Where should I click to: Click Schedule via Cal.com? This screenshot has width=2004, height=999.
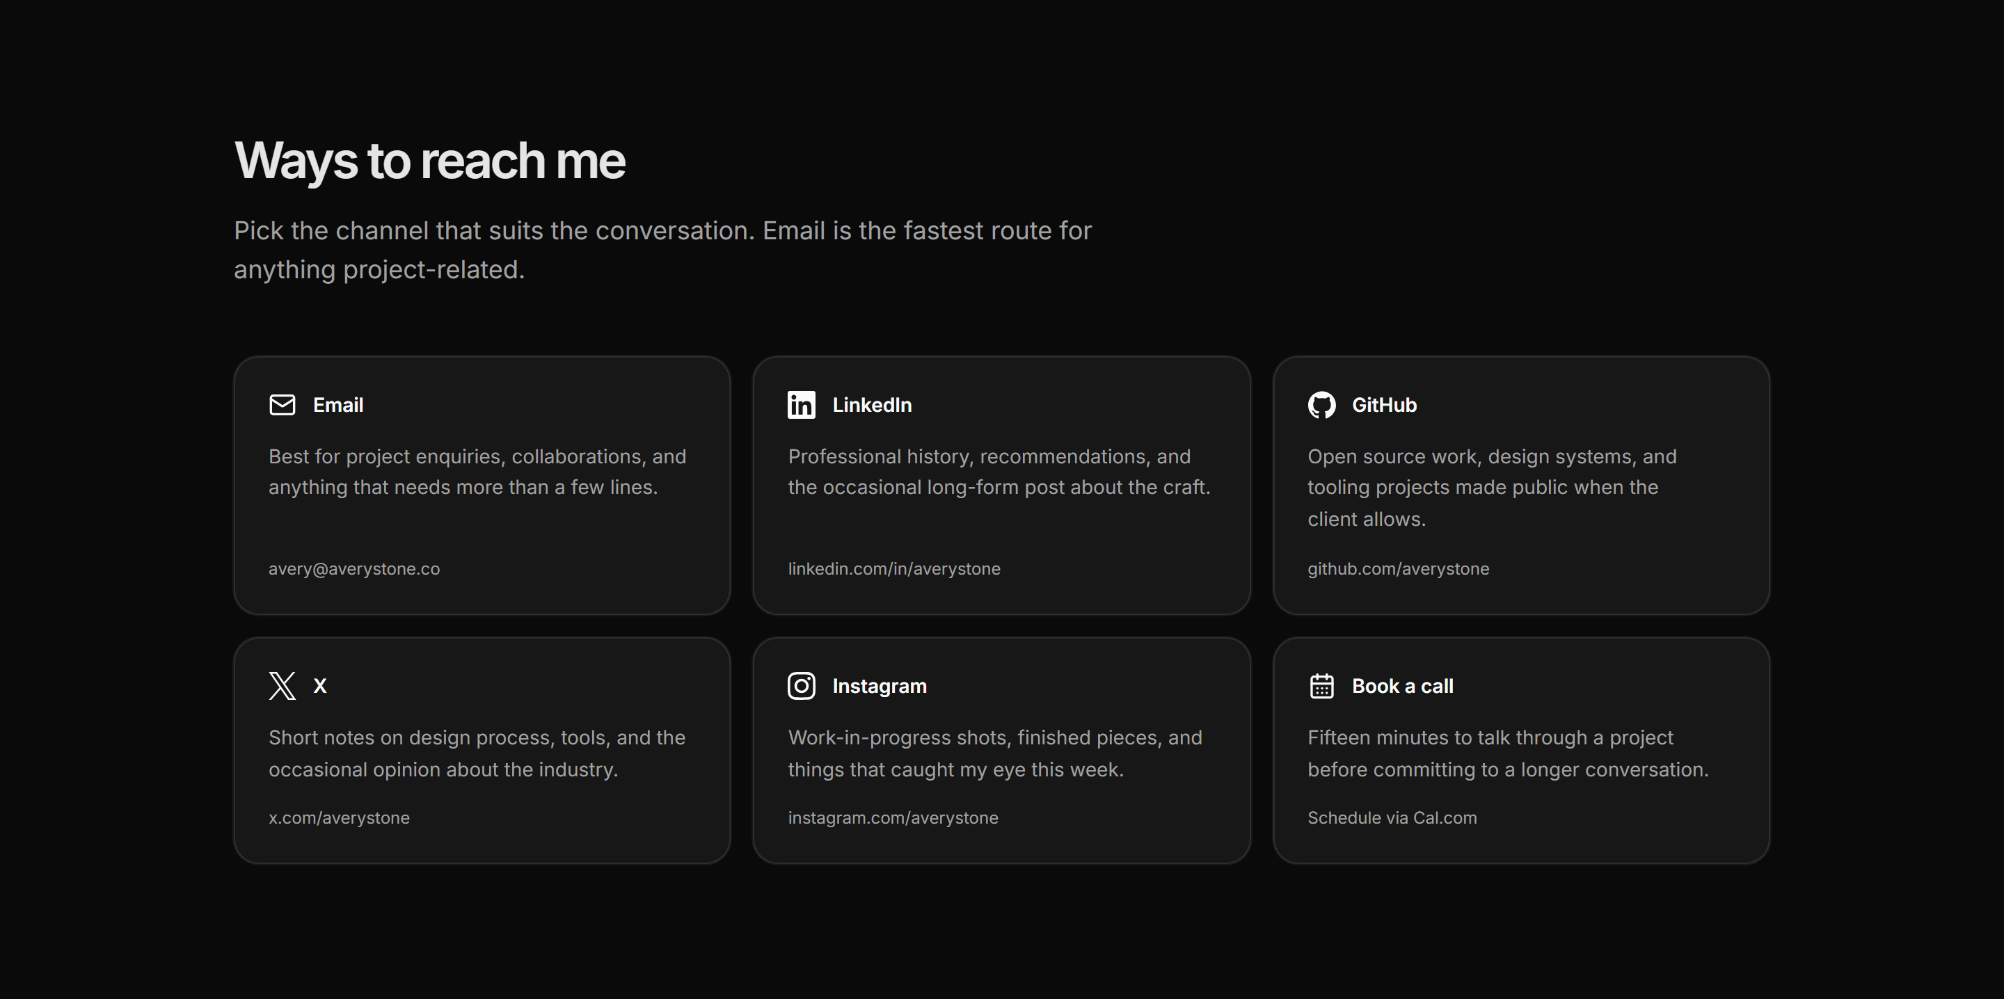[x=1392, y=817]
